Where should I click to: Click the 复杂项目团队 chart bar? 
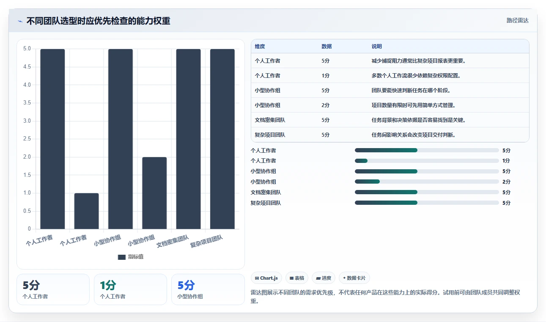click(222, 139)
